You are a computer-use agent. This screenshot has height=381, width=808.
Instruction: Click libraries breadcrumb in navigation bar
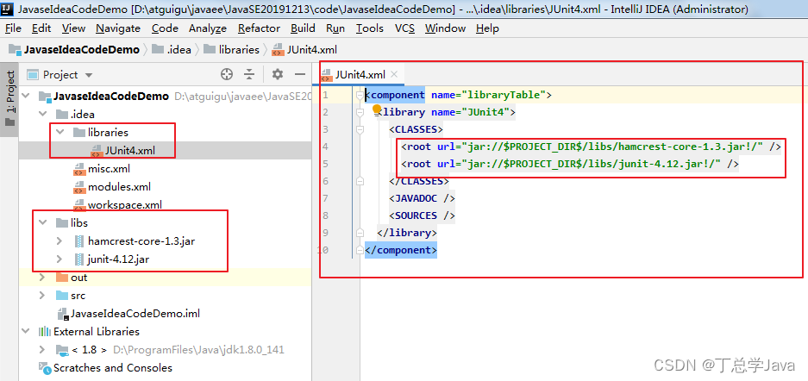(231, 50)
